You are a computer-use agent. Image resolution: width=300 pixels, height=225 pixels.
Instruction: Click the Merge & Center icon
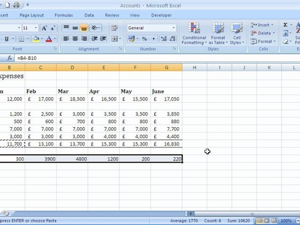(114, 39)
